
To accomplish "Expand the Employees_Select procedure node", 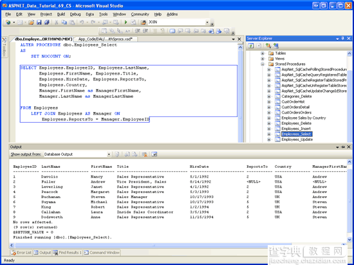I will pyautogui.click(x=268, y=134).
